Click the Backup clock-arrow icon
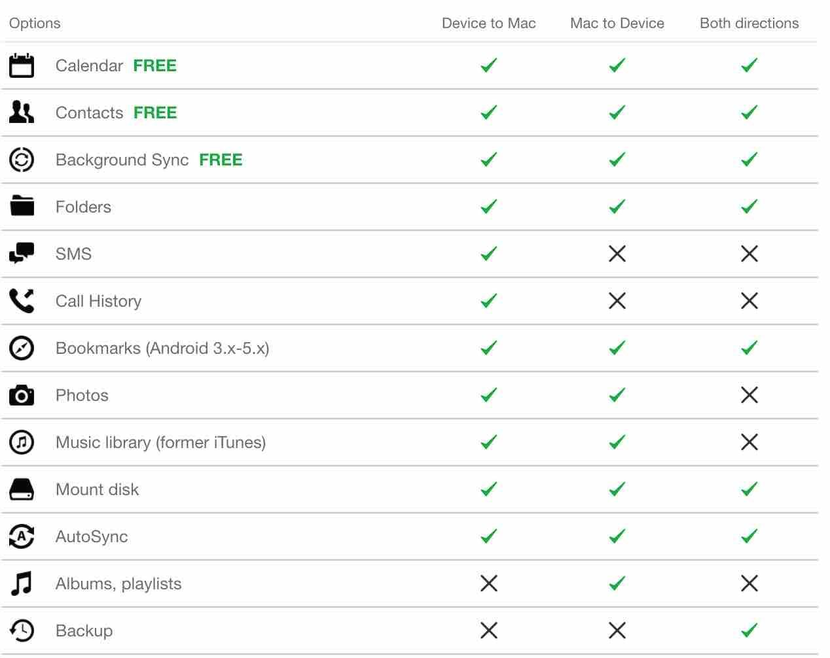Image resolution: width=830 pixels, height=658 pixels. pyautogui.click(x=22, y=631)
